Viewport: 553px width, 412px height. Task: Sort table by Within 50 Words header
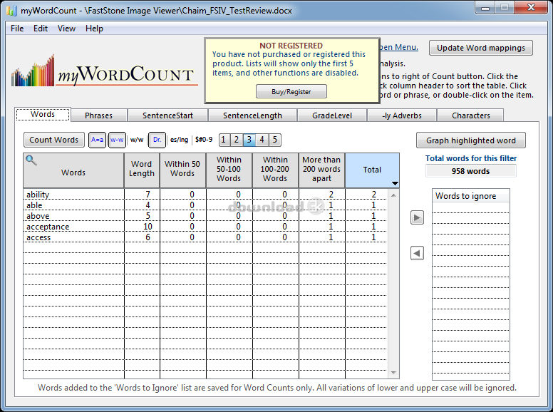click(182, 170)
